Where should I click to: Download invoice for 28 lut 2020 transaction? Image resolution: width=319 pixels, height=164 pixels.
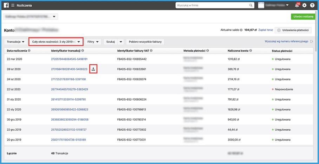(93, 69)
